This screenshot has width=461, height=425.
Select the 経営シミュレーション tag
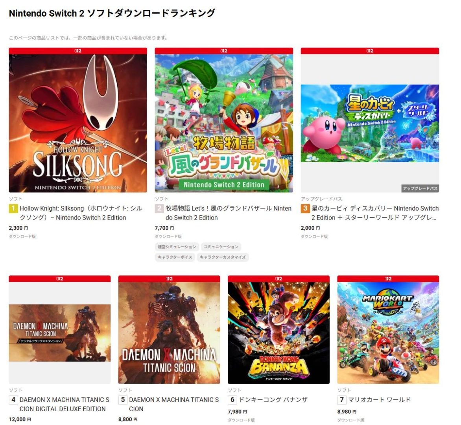pos(177,247)
